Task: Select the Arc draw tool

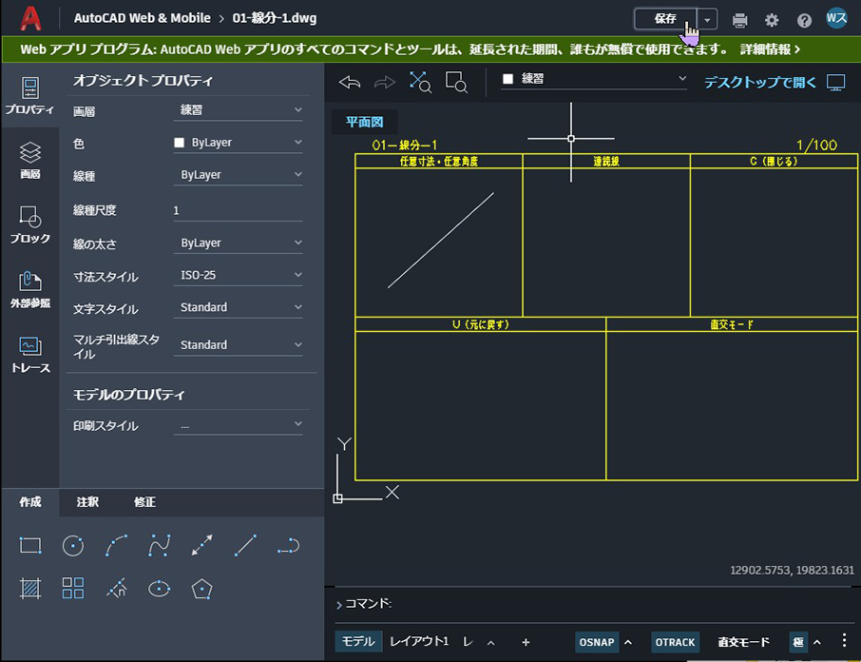Action: 116,546
